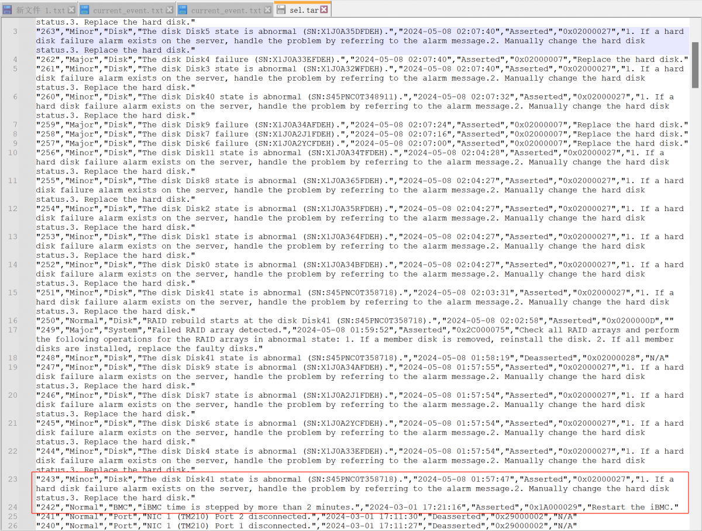
Task: Click line number 16 in the margin
Action: coord(13,321)
